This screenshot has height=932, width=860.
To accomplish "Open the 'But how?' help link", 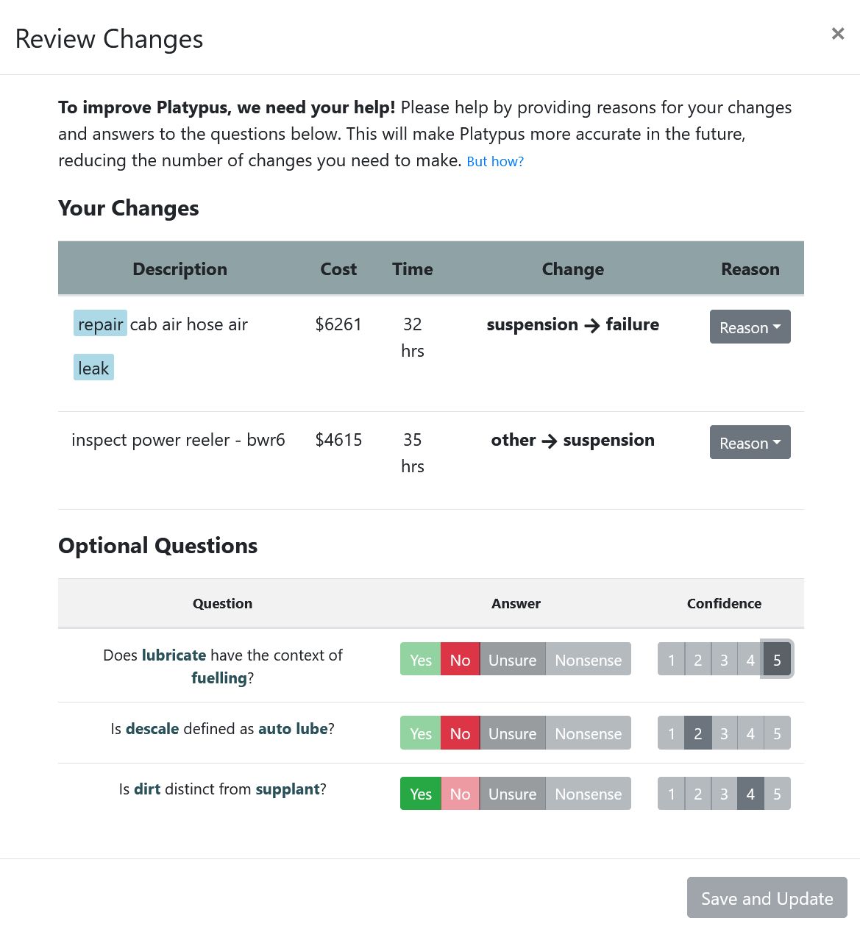I will (x=495, y=162).
